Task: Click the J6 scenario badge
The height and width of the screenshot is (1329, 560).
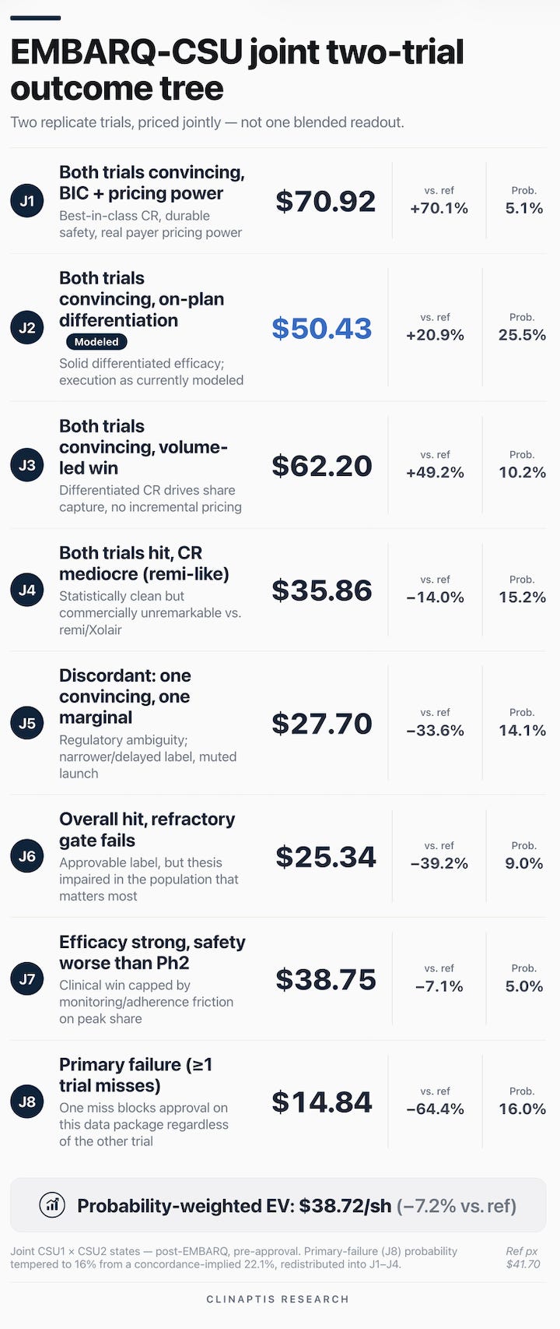Action: point(27,856)
